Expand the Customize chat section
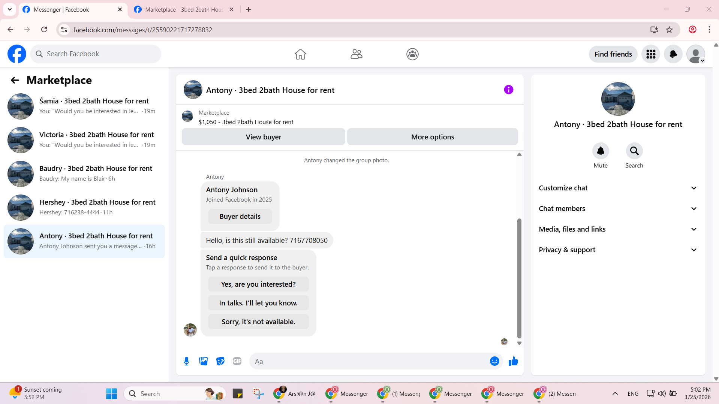The height and width of the screenshot is (404, 719). 618,188
